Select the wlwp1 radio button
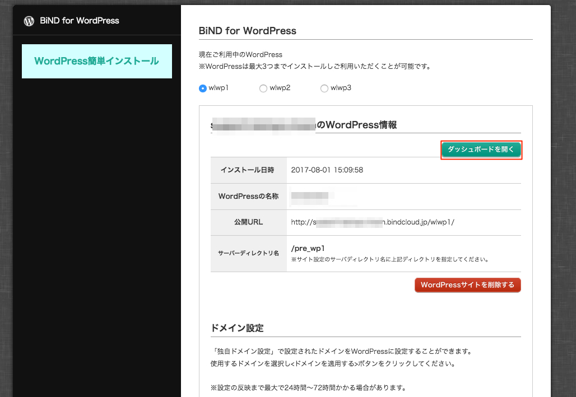The height and width of the screenshot is (397, 576). [x=202, y=88]
